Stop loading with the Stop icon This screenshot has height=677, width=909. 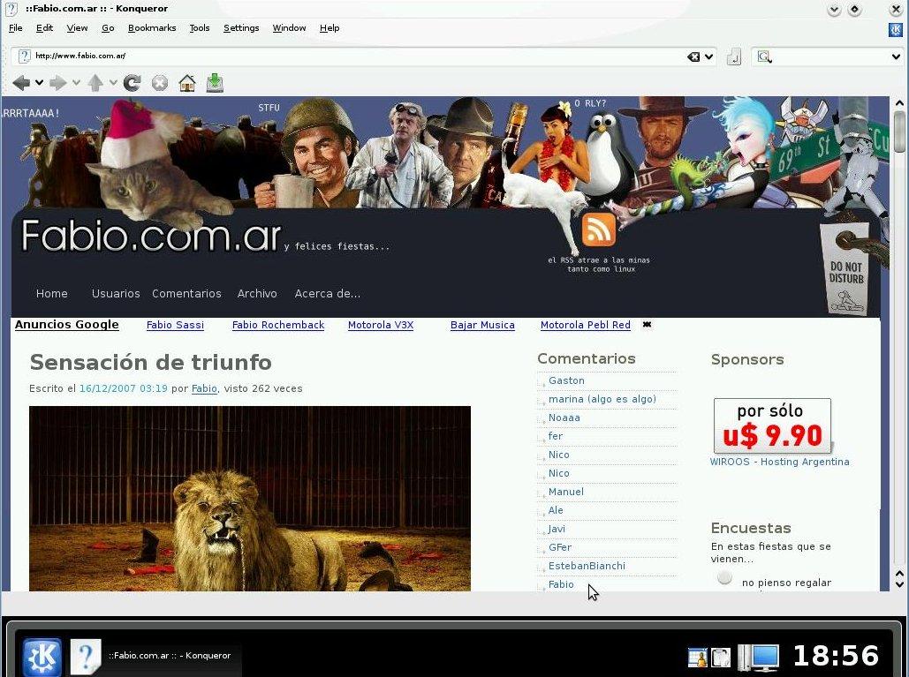pos(159,83)
